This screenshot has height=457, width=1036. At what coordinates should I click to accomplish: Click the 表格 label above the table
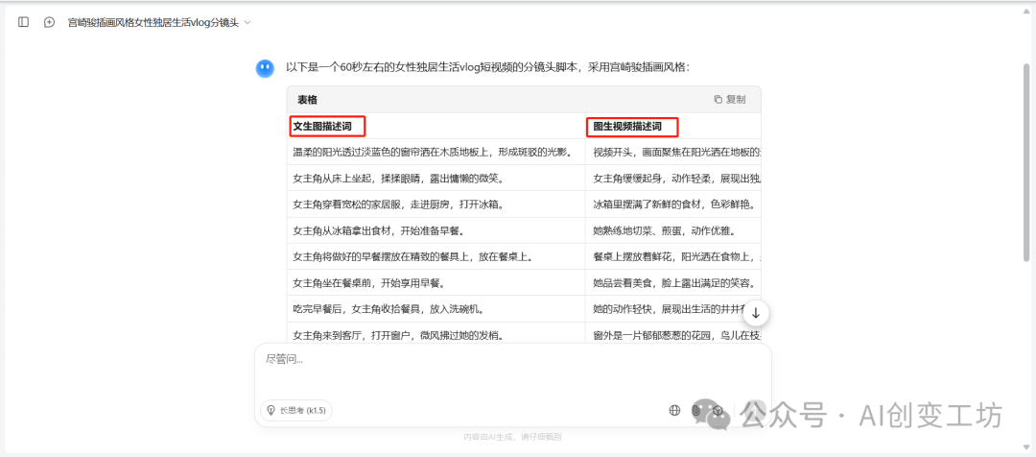click(x=307, y=100)
